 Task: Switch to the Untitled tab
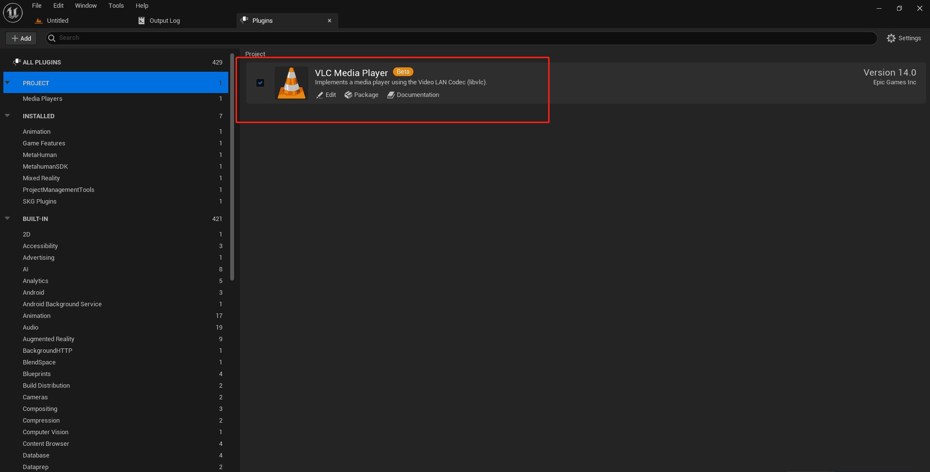click(58, 20)
